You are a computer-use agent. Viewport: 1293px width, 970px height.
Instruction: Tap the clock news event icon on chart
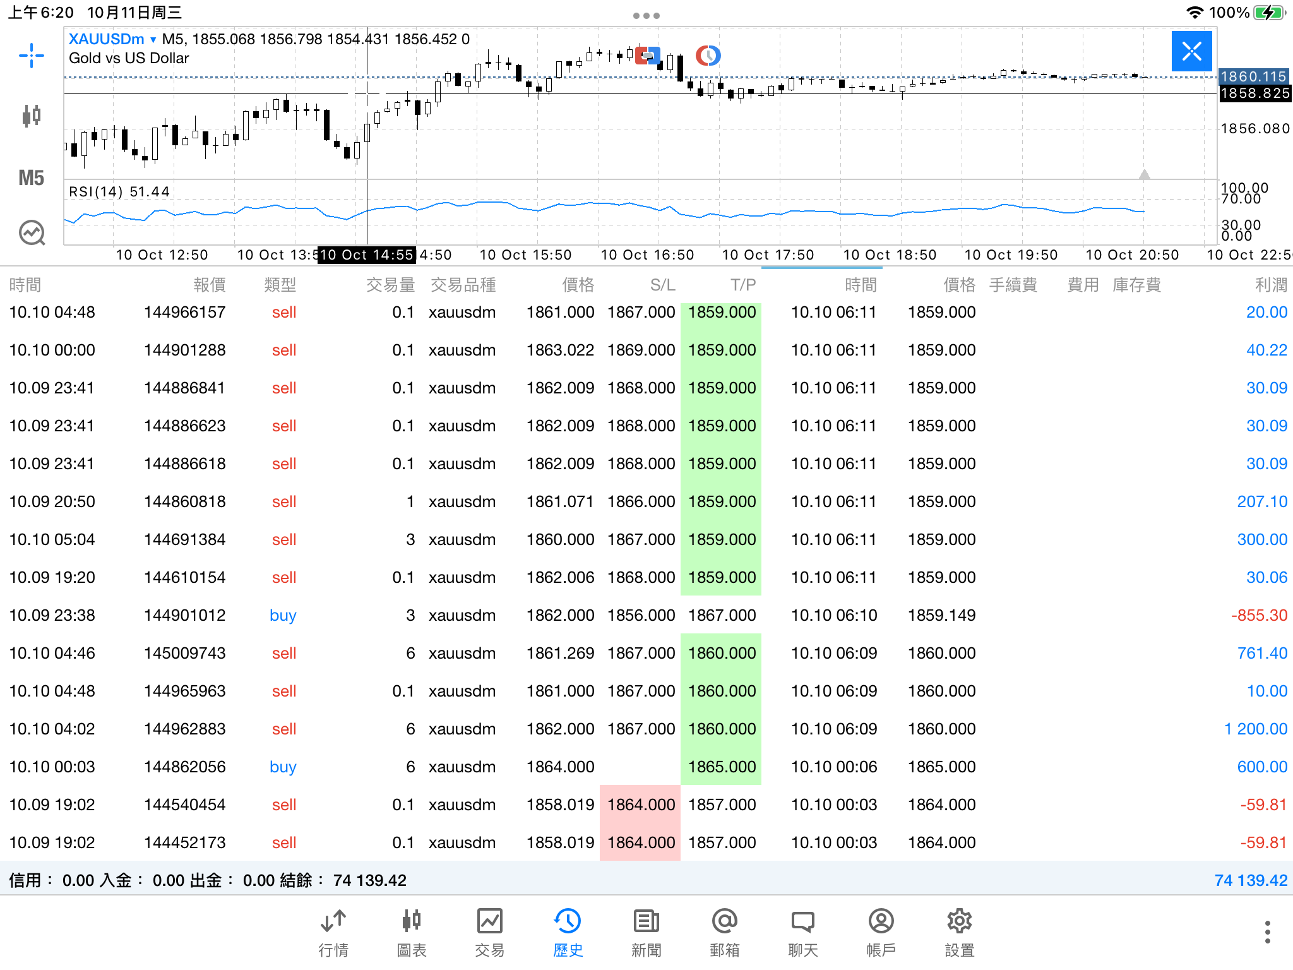click(708, 56)
